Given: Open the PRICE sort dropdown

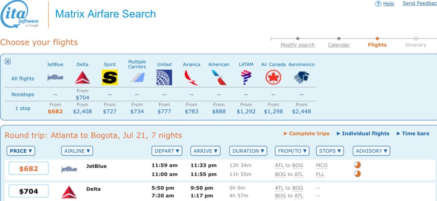Looking at the screenshot, I should pos(21,151).
